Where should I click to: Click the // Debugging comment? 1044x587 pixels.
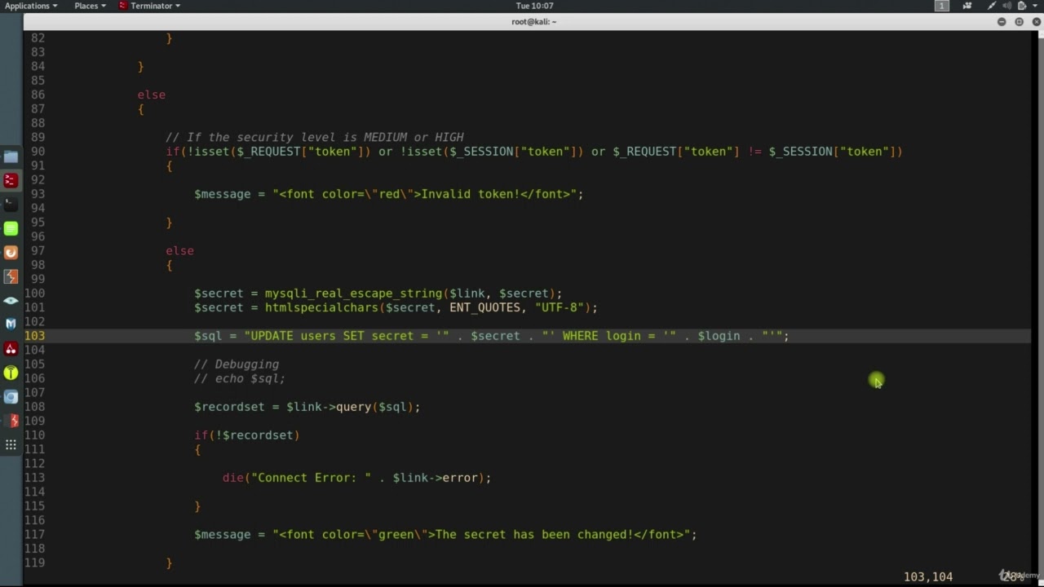point(237,364)
